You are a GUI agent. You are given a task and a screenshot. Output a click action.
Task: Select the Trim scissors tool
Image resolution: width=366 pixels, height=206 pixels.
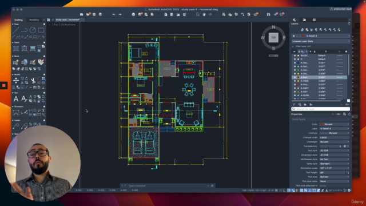[x=33, y=81]
